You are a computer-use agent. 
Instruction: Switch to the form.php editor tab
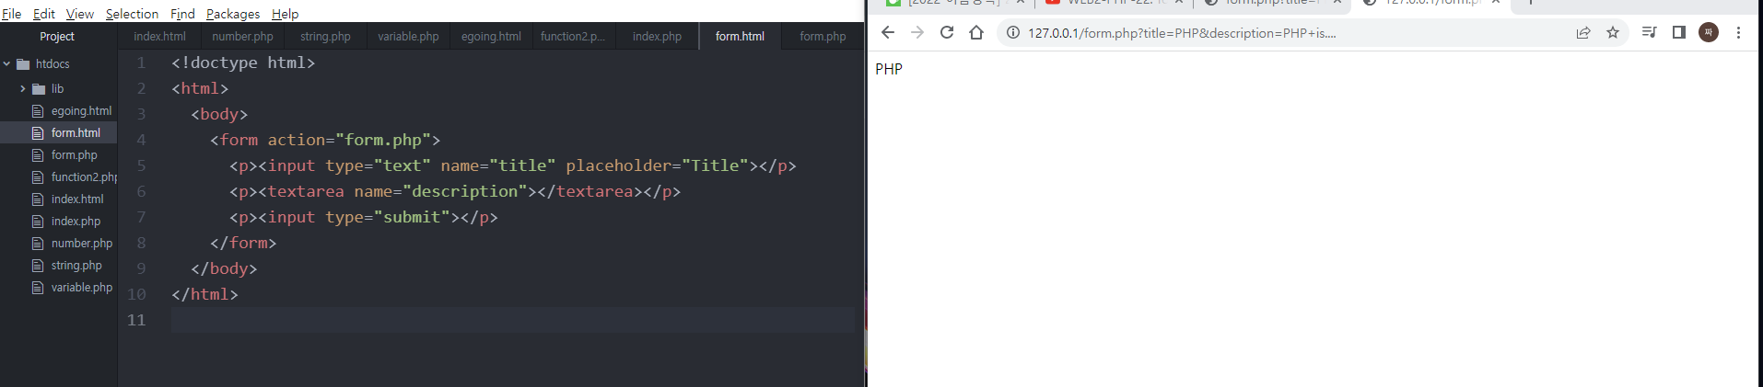[x=823, y=37]
